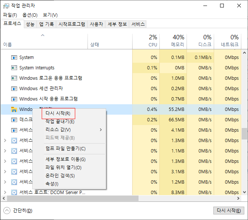Image resolution: width=248 pixels, height=220 pixels.
Task: Switch to the 서비스 tab
Action: 138,24
